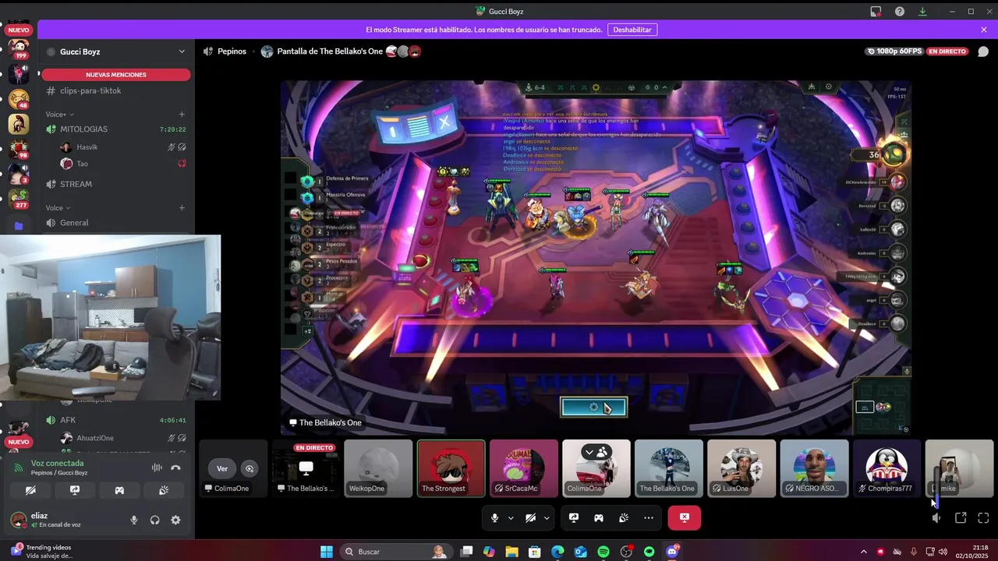Image resolution: width=998 pixels, height=561 pixels.
Task: Collapse the Voice channel category
Action: (58, 208)
